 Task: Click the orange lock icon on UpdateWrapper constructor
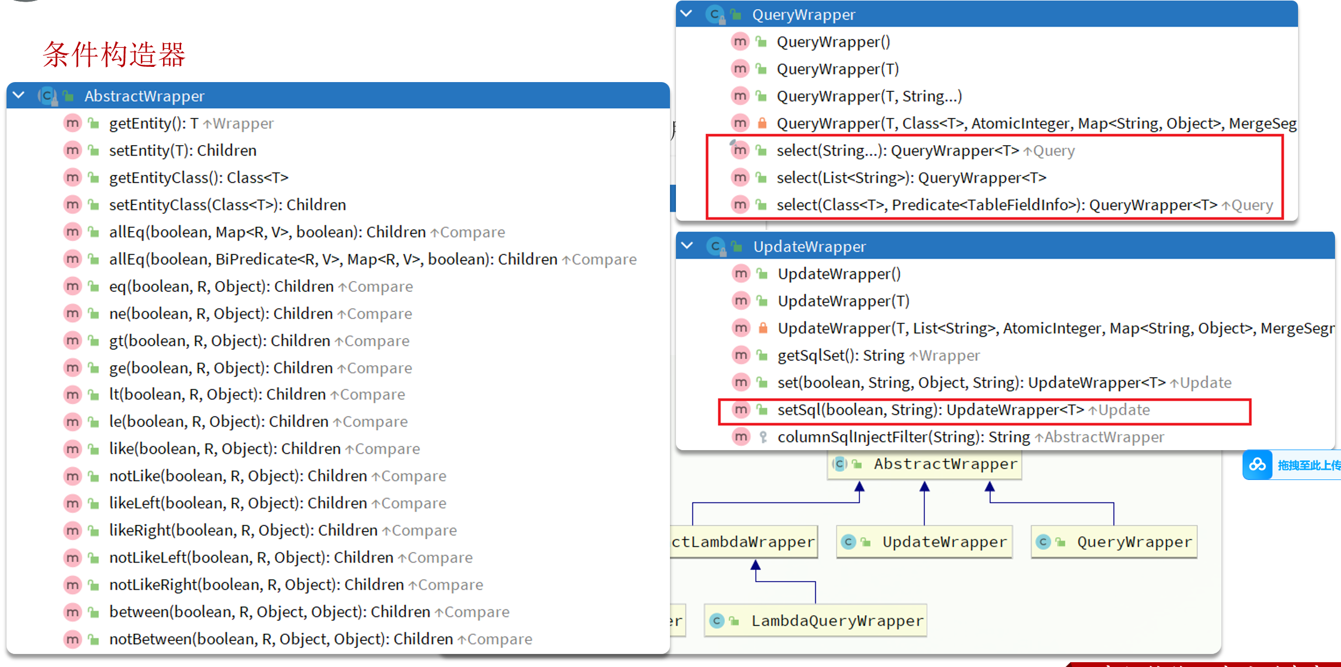763,328
